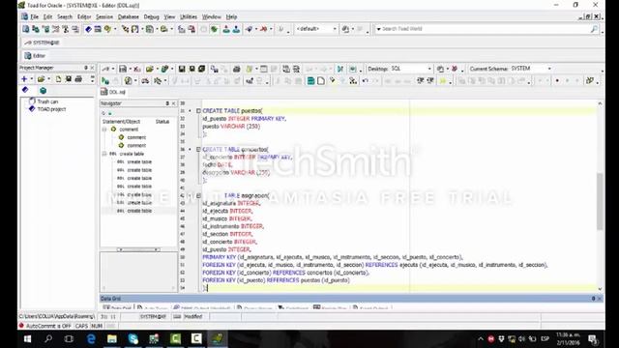Image resolution: width=619 pixels, height=348 pixels.
Task: Open the File menu
Action: click(35, 17)
